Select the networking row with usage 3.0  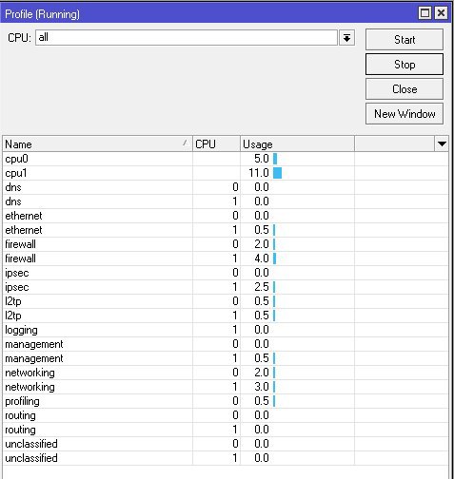coord(226,387)
